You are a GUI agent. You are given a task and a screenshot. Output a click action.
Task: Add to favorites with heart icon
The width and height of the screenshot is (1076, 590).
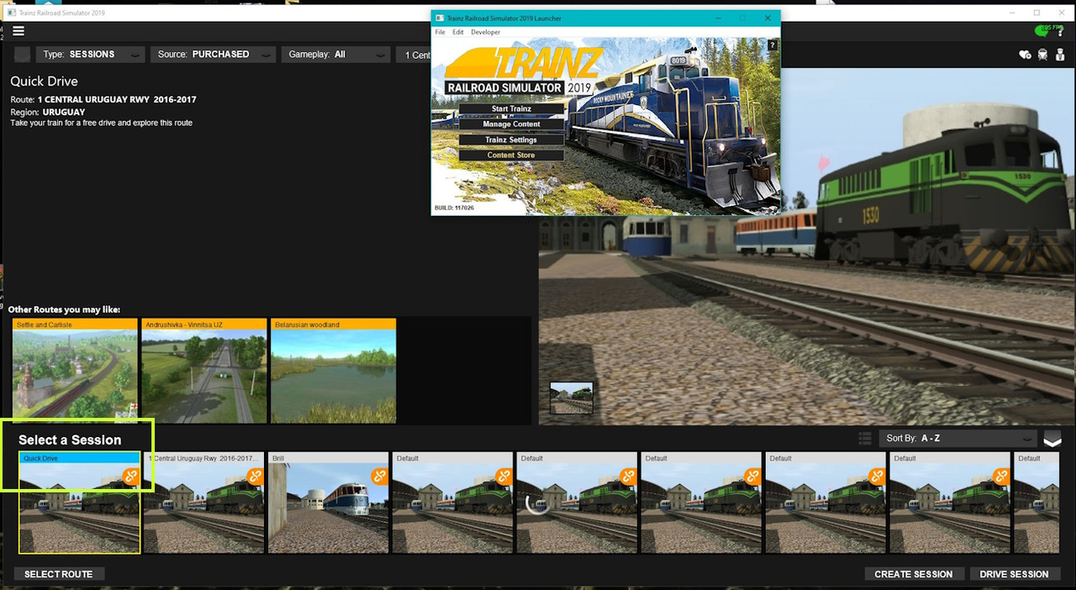[1025, 55]
